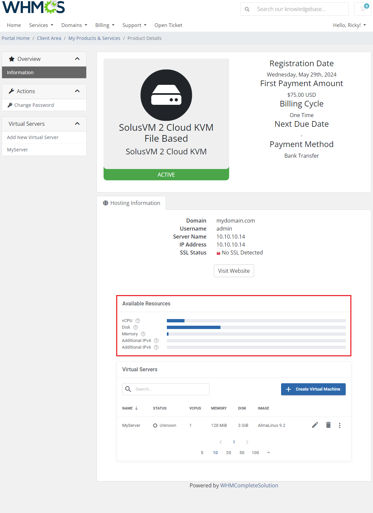Open MyServer's three-dot more menu
Screen dimensions: 373x513
click(x=340, y=425)
